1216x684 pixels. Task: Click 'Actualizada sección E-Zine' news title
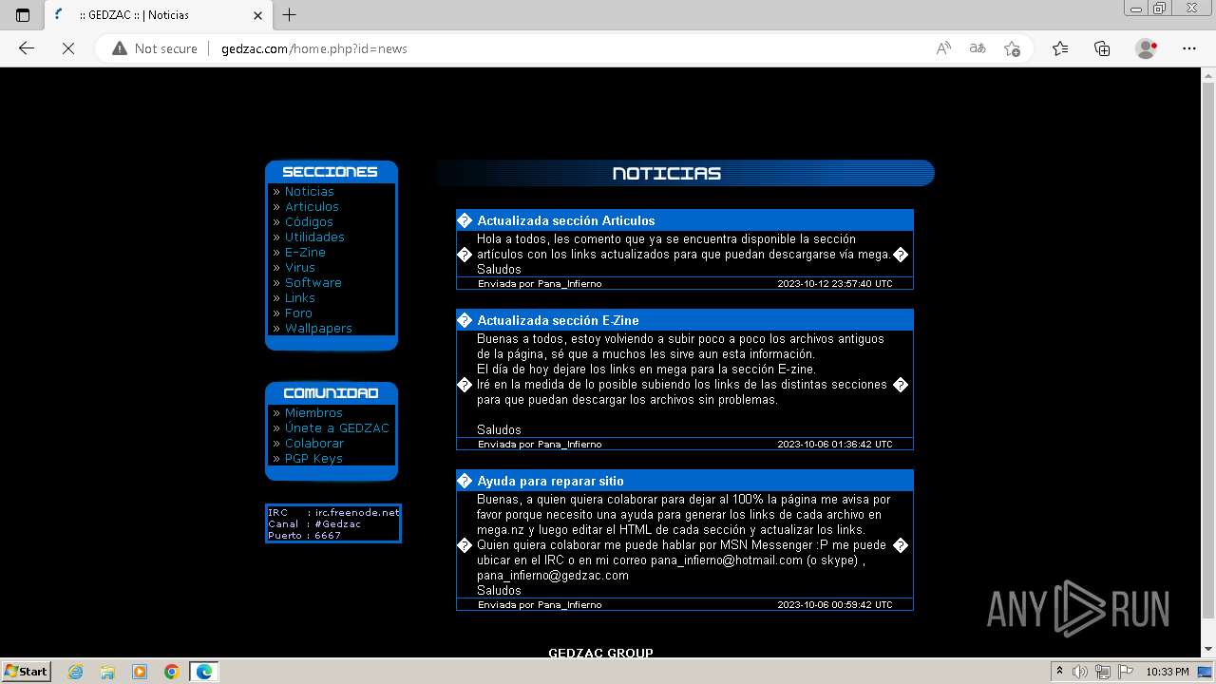558,320
